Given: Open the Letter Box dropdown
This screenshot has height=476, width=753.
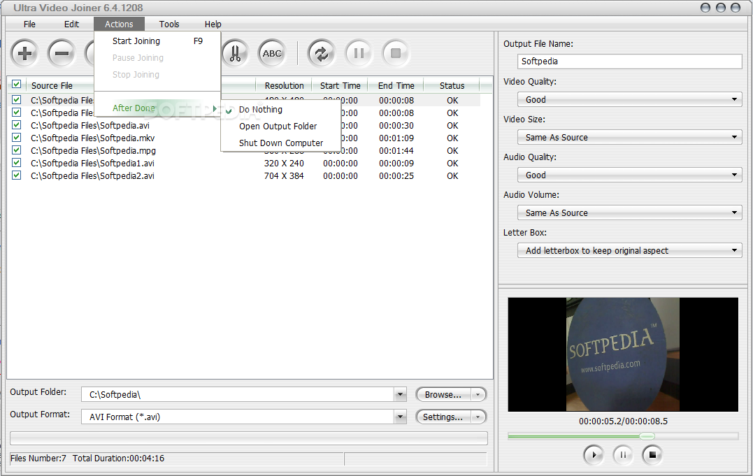Looking at the screenshot, I should point(629,250).
